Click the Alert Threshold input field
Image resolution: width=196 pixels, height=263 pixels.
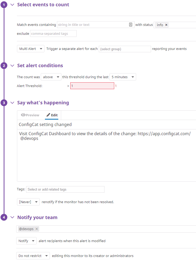pos(92,86)
